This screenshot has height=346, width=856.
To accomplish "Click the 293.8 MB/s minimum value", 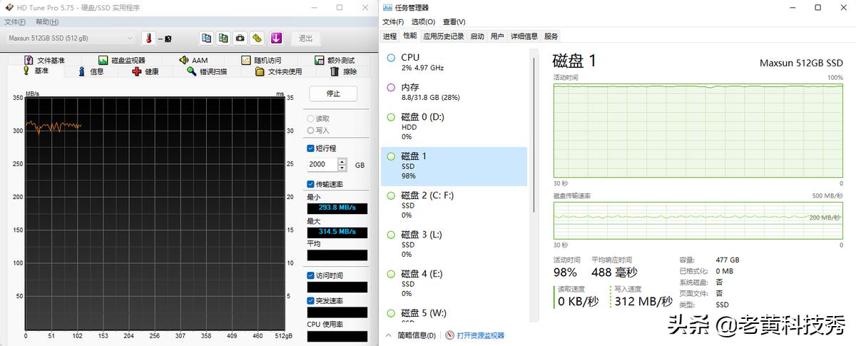I will (337, 208).
